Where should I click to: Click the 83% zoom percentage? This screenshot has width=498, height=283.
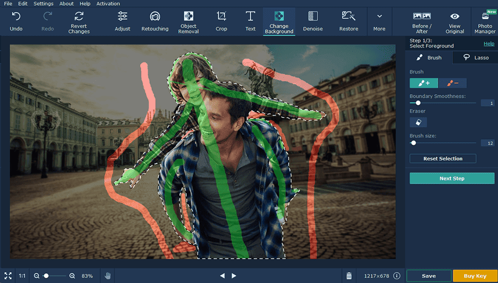87,276
